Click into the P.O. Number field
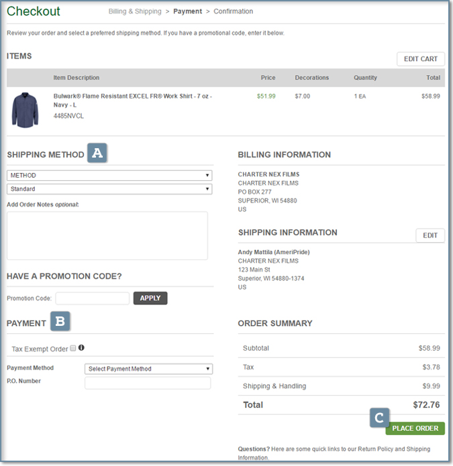The height and width of the screenshot is (466, 453). pyautogui.click(x=148, y=383)
